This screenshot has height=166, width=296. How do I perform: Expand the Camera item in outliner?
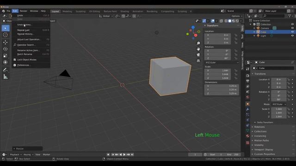click(254, 28)
